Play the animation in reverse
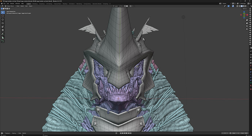 click(125, 133)
